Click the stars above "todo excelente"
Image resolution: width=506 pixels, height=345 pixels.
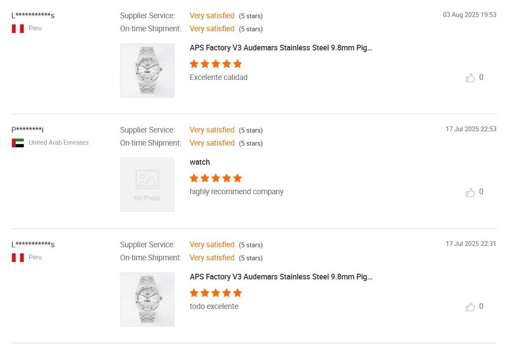(216, 293)
